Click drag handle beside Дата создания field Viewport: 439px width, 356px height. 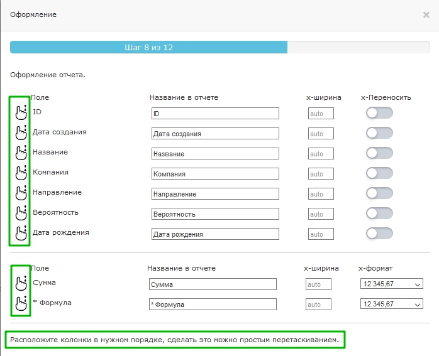(21, 133)
